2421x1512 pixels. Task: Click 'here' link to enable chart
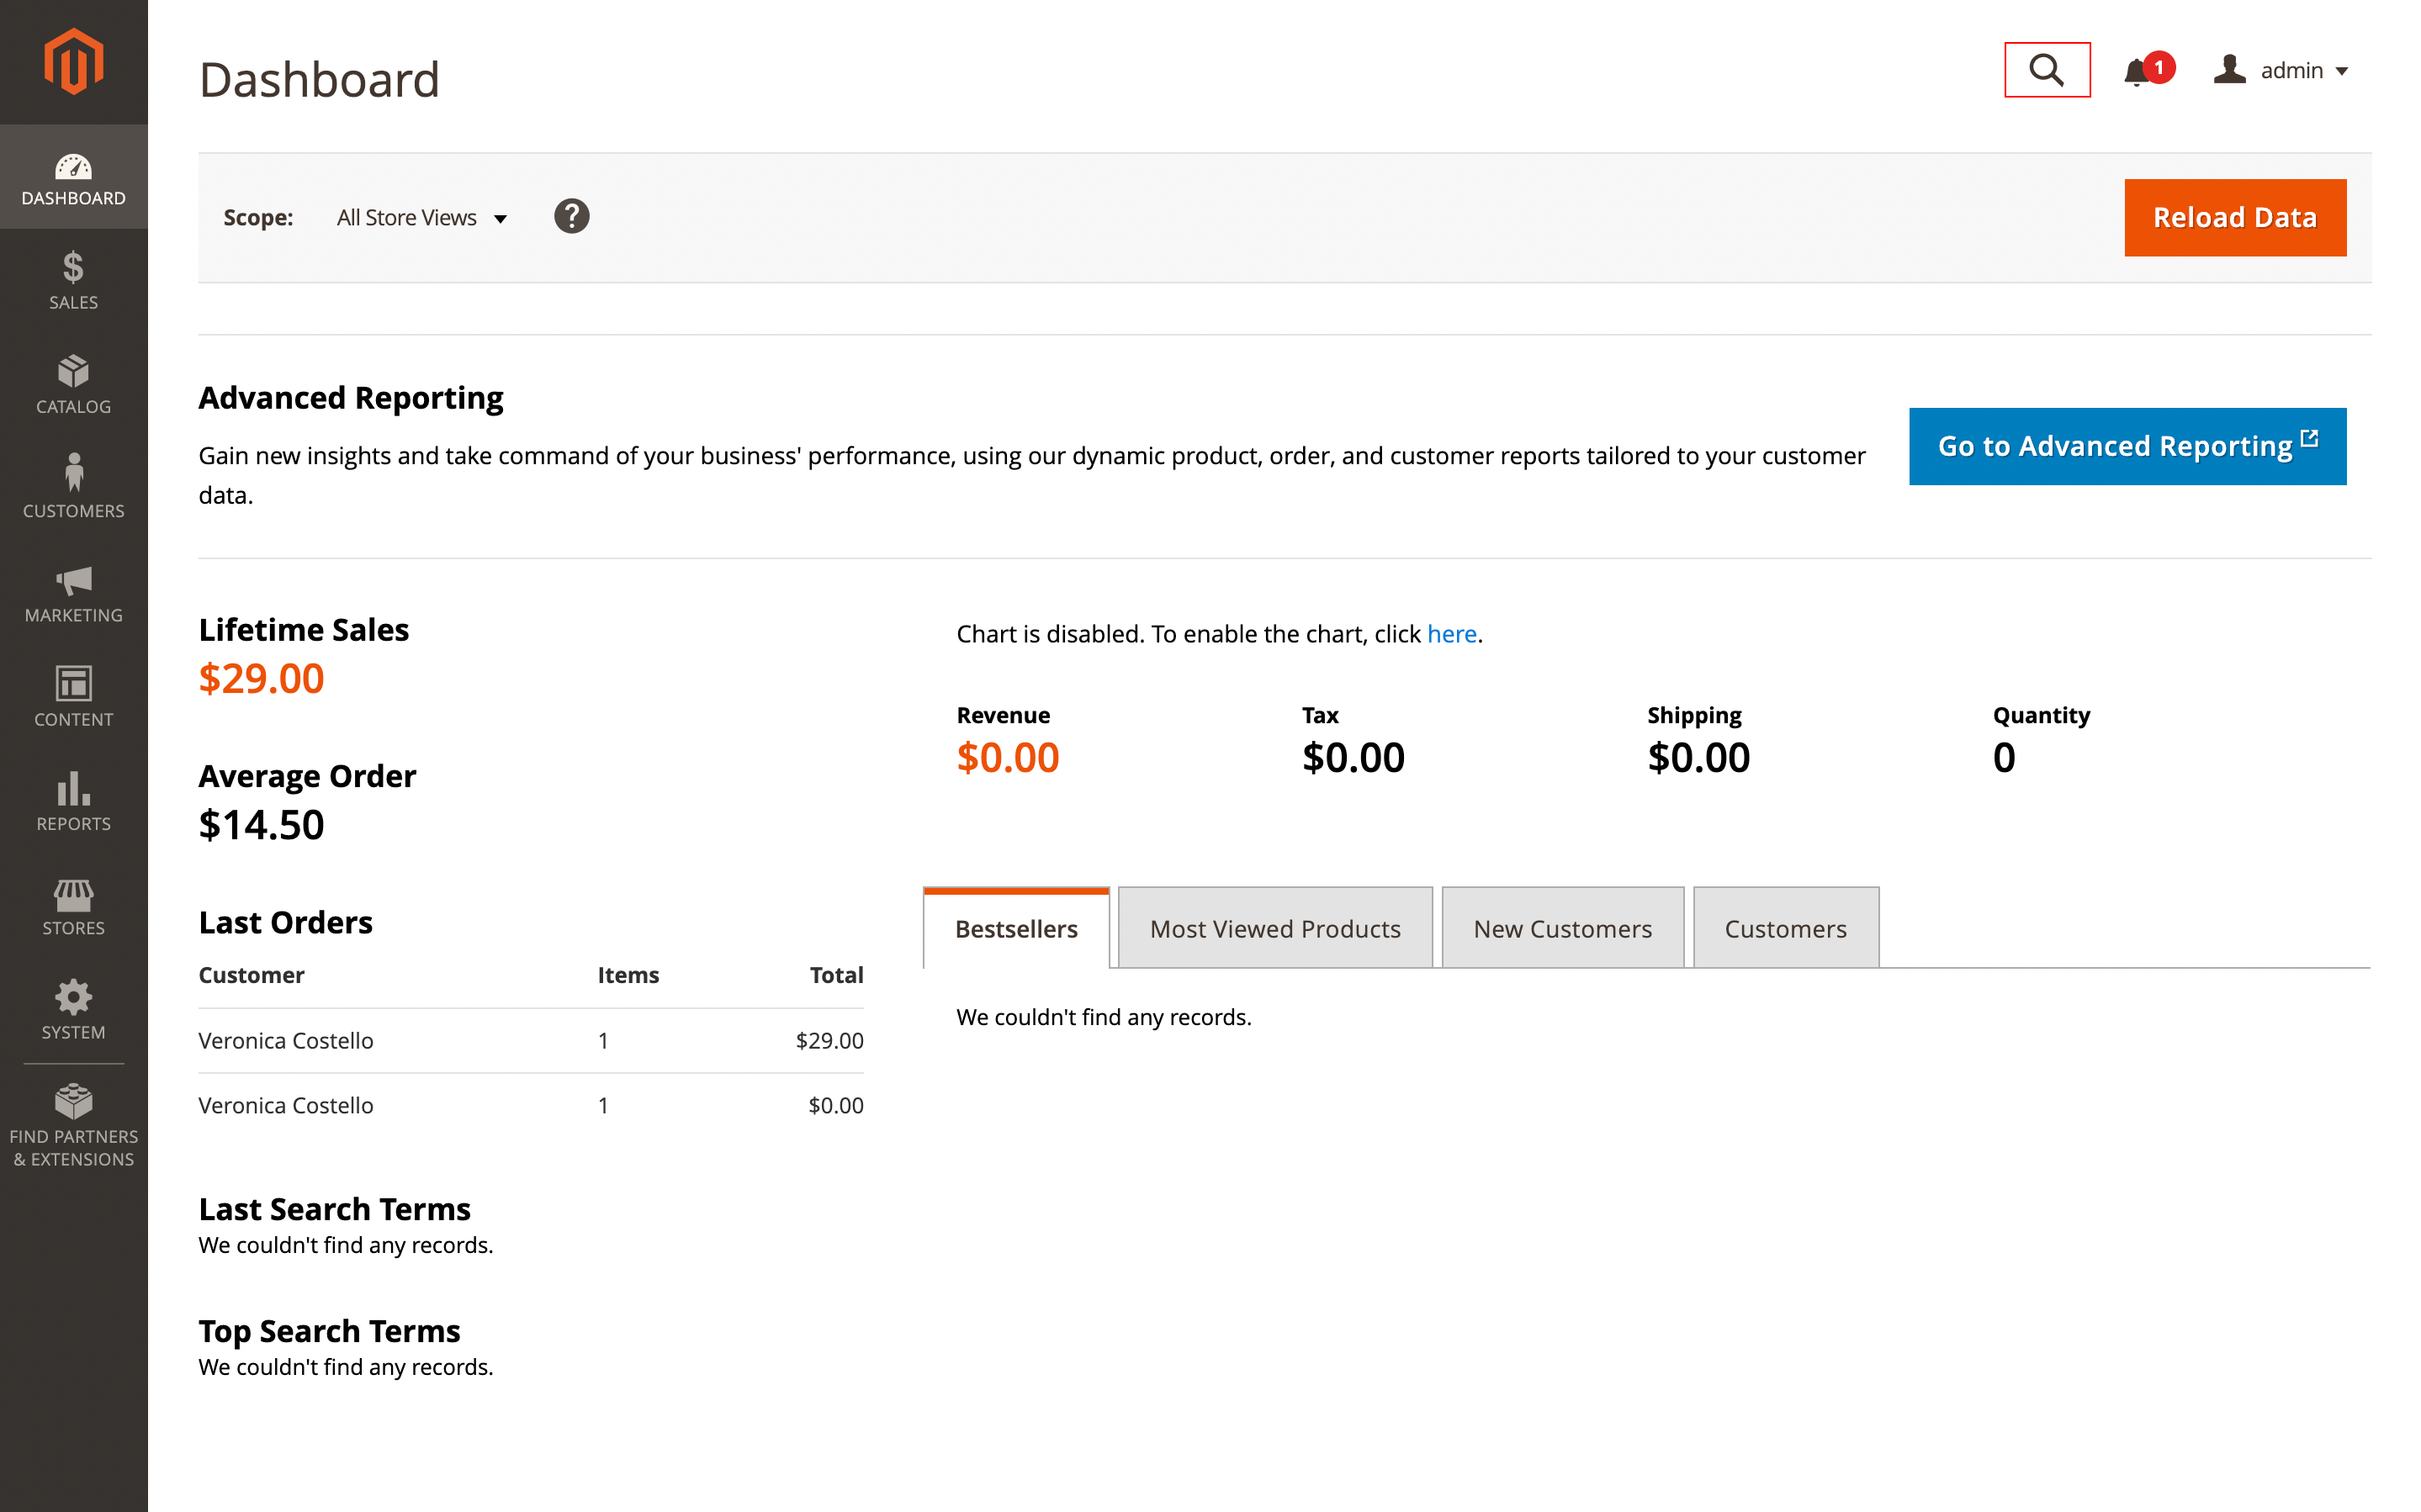point(1450,634)
